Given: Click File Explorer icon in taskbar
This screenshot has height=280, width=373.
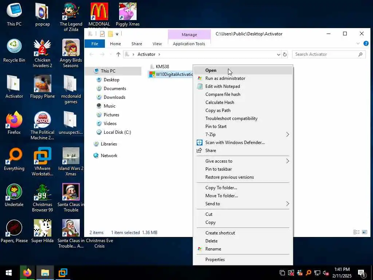Looking at the screenshot, I should point(45,273).
